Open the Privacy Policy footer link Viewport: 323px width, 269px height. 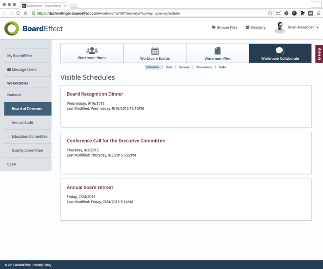42,265
